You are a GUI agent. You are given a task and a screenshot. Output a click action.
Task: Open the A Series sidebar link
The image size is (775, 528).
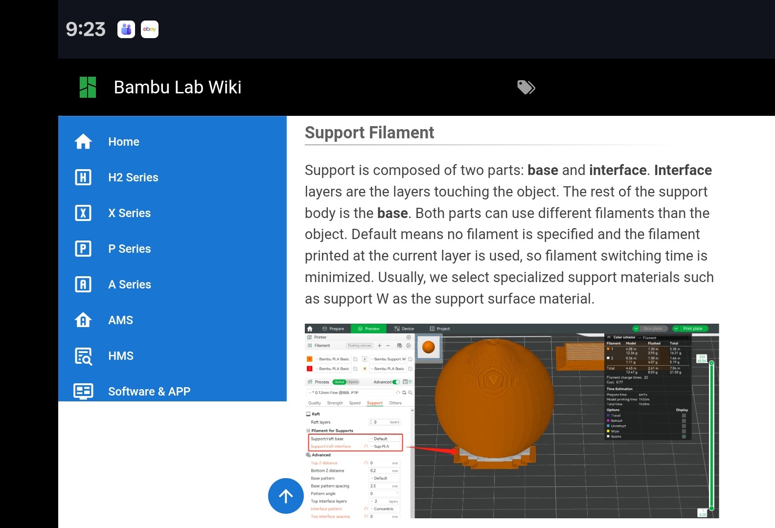click(172, 285)
